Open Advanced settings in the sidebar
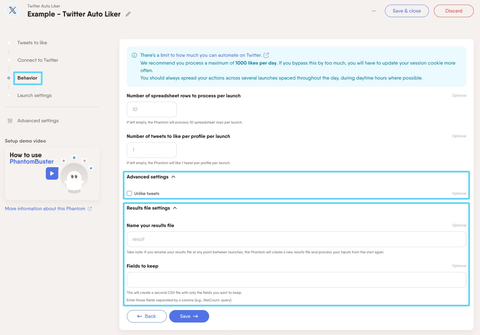Image resolution: width=480 pixels, height=335 pixels. tap(38, 121)
